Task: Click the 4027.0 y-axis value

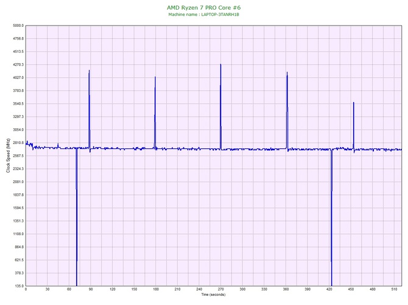Action: coord(18,78)
